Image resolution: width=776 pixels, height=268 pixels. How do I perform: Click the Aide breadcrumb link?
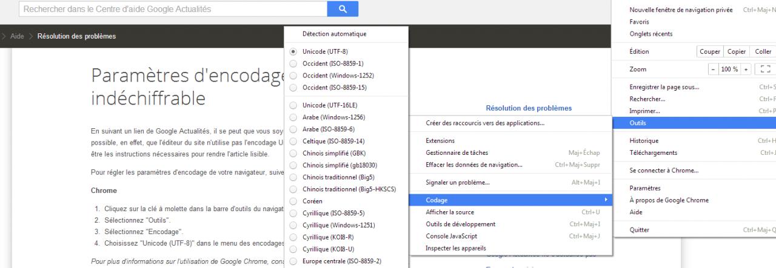(18, 36)
